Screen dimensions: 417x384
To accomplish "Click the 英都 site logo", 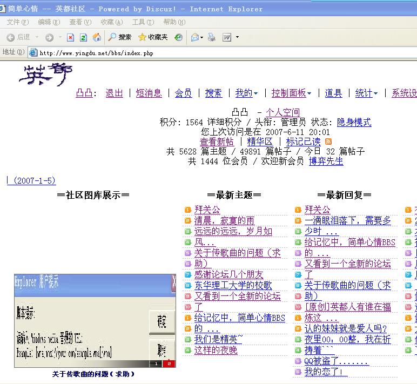I will coord(46,75).
